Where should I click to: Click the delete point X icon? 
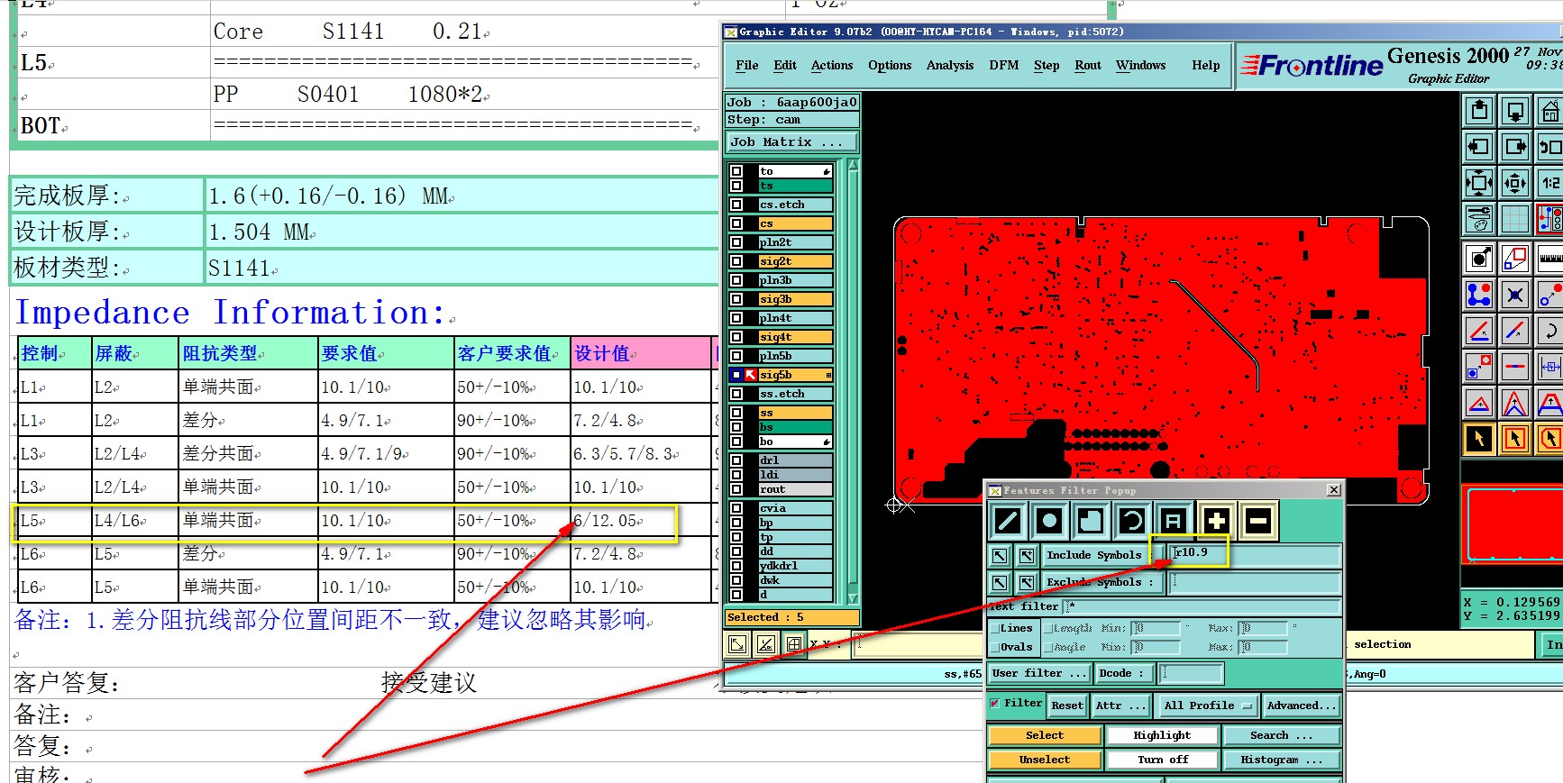1515,295
